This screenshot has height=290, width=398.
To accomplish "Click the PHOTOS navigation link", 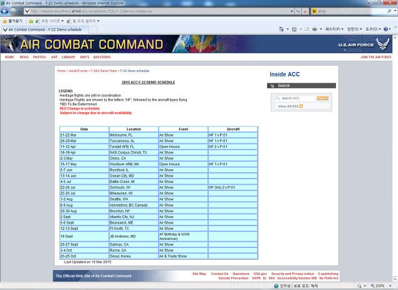I will point(39,57).
